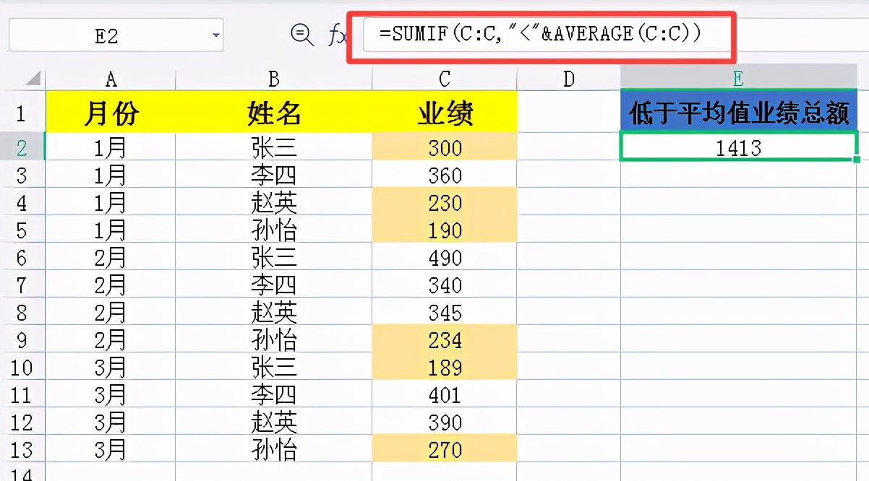
Task: Click cell with value 340
Action: (445, 285)
